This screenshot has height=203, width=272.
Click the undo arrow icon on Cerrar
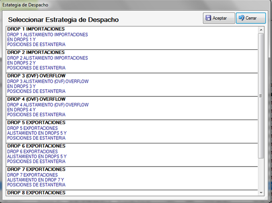tap(242, 18)
